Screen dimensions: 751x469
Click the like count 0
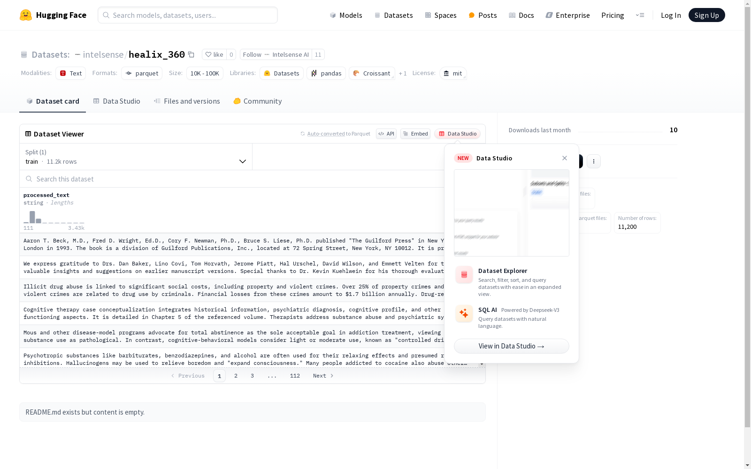pos(231,54)
